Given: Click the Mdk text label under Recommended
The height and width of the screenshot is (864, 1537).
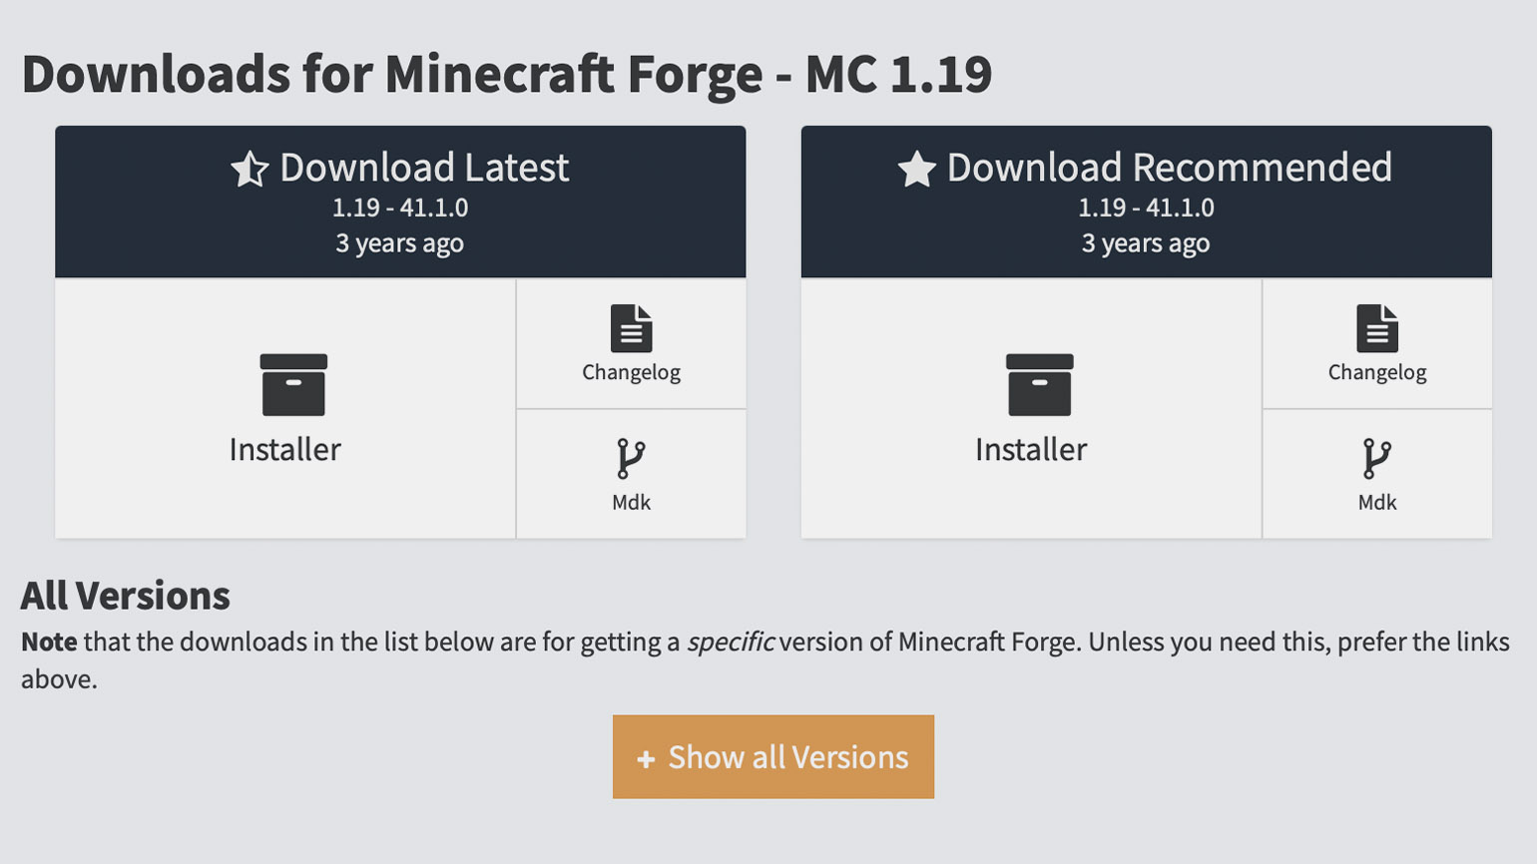Looking at the screenshot, I should coord(1376,502).
